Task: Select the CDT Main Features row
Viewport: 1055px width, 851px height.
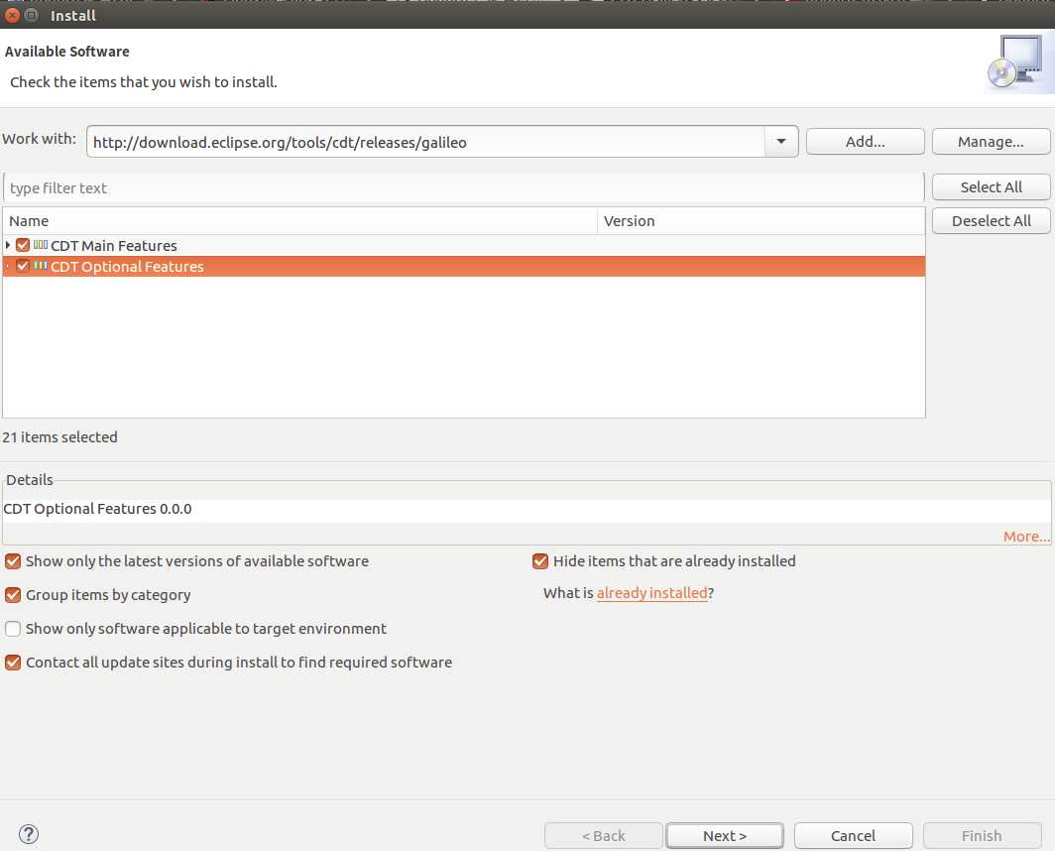Action: [x=464, y=245]
